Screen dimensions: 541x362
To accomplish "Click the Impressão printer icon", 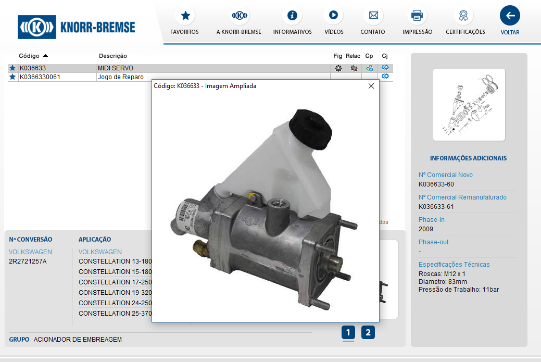I will click(x=417, y=16).
